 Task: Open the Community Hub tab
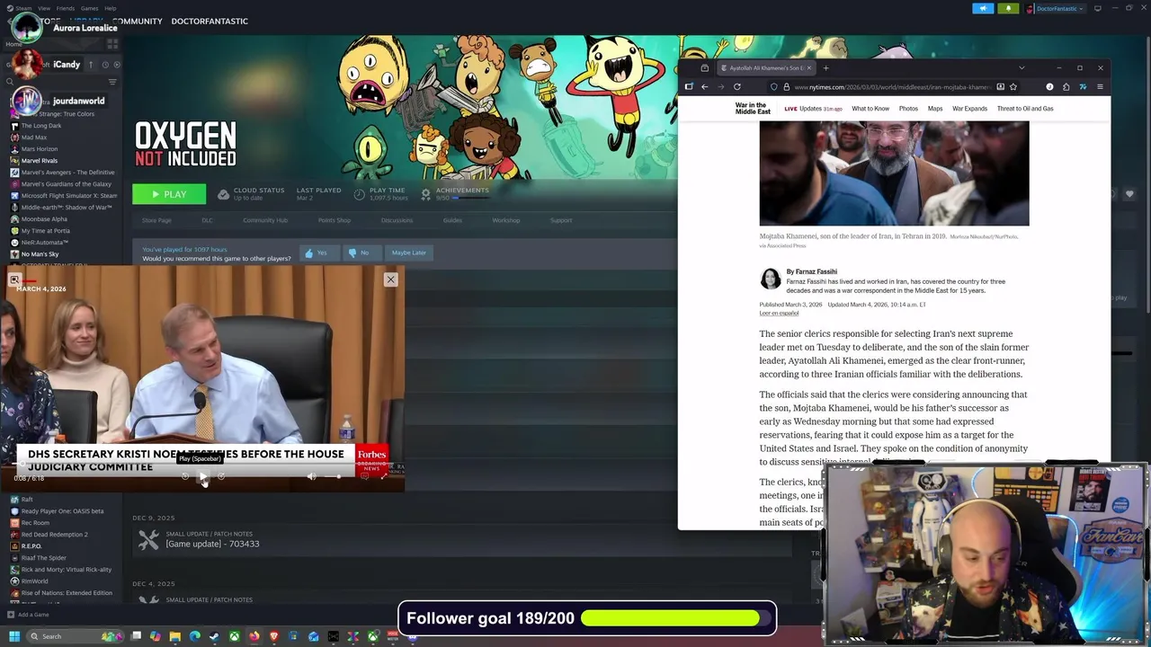(265, 220)
